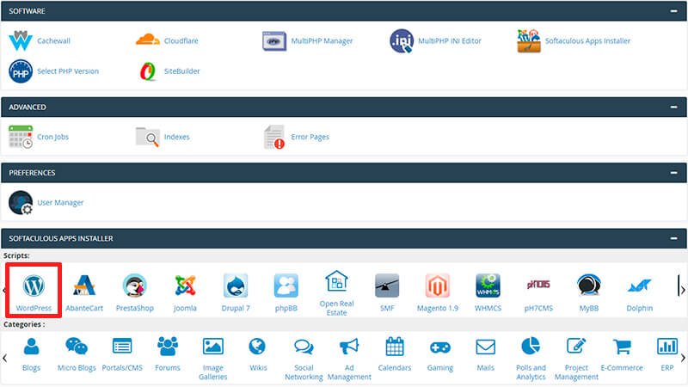
Task: Click the Cron Jobs link text
Action: click(x=52, y=137)
